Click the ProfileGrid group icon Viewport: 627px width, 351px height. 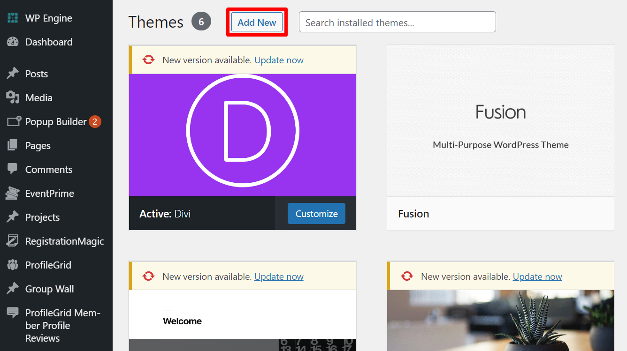click(13, 265)
